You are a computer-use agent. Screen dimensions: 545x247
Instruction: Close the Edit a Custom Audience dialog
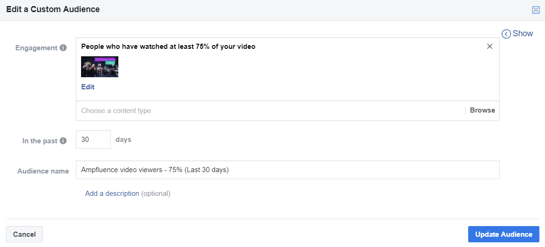click(536, 10)
